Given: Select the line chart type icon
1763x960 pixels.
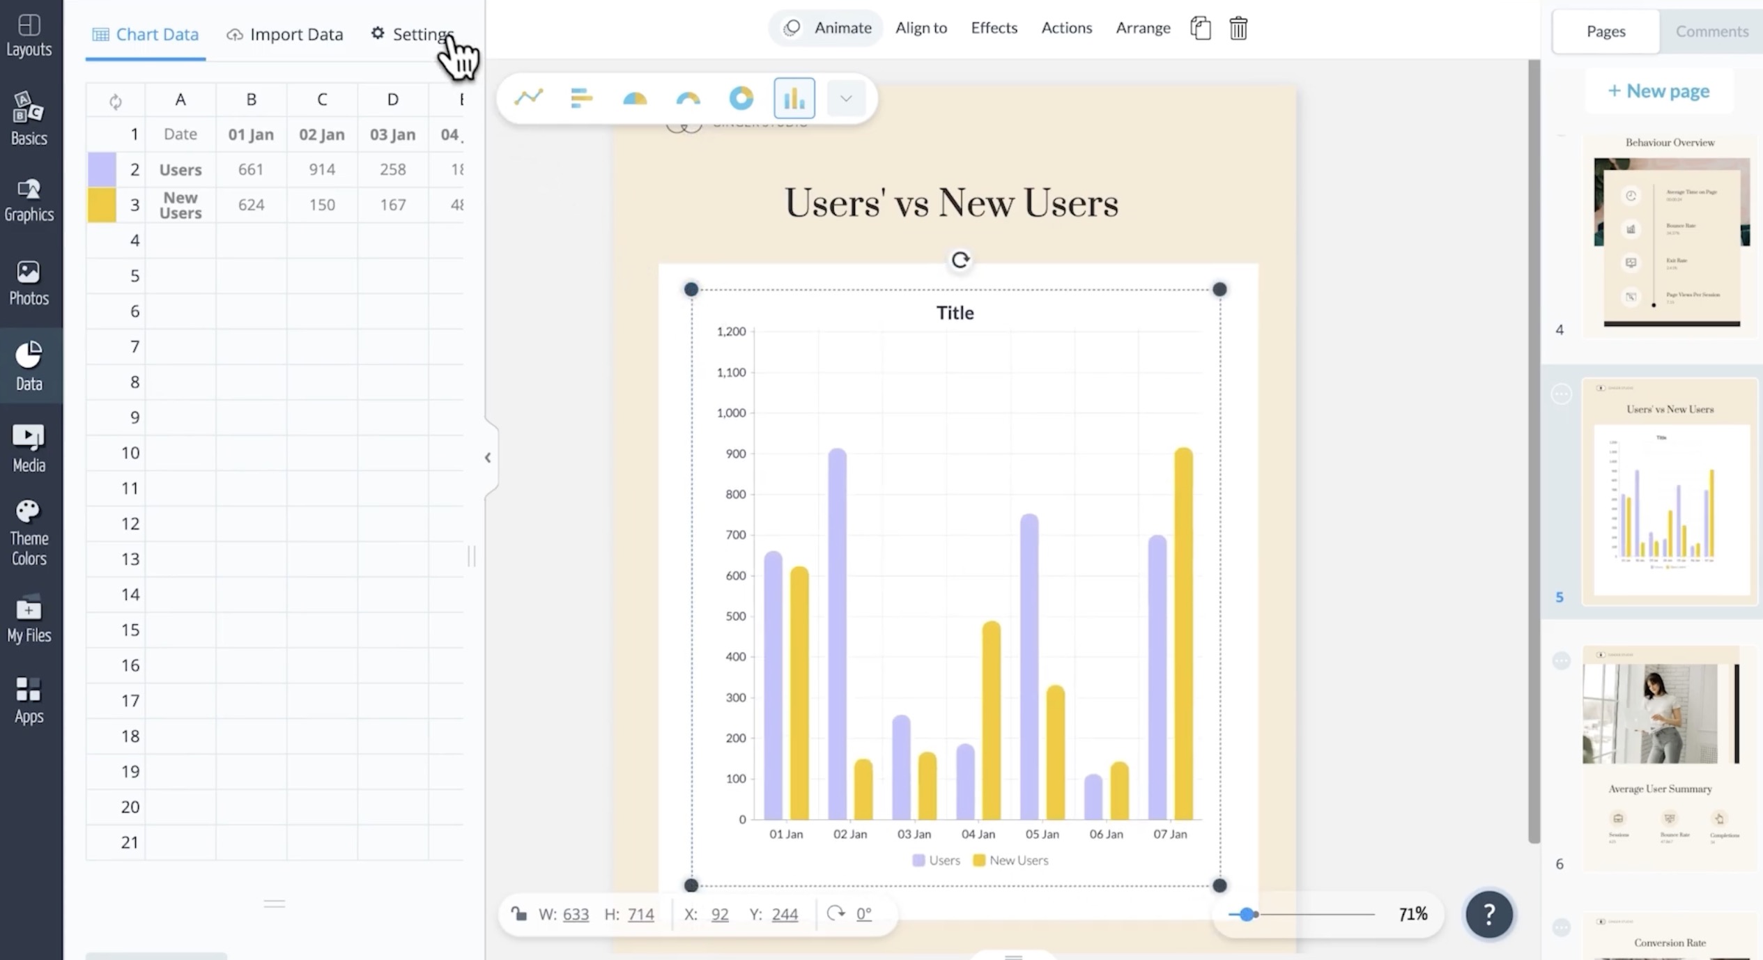Looking at the screenshot, I should click(x=528, y=98).
